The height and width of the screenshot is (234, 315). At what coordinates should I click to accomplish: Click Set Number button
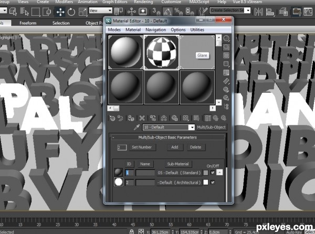(142, 147)
